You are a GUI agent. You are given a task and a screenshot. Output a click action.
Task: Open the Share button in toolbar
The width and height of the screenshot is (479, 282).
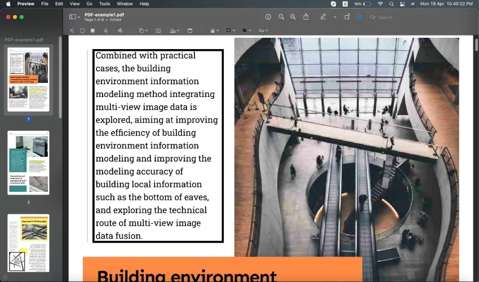(x=306, y=17)
